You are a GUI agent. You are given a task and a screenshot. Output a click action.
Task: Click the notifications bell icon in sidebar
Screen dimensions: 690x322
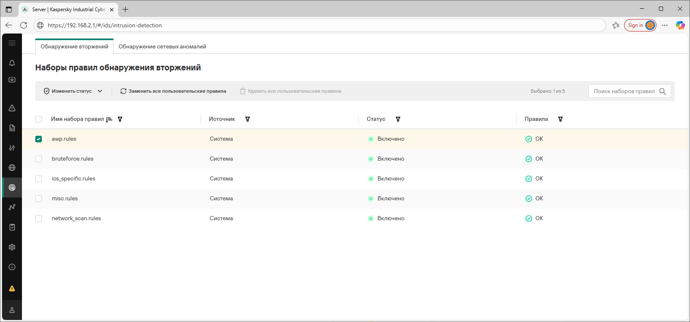pyautogui.click(x=12, y=63)
